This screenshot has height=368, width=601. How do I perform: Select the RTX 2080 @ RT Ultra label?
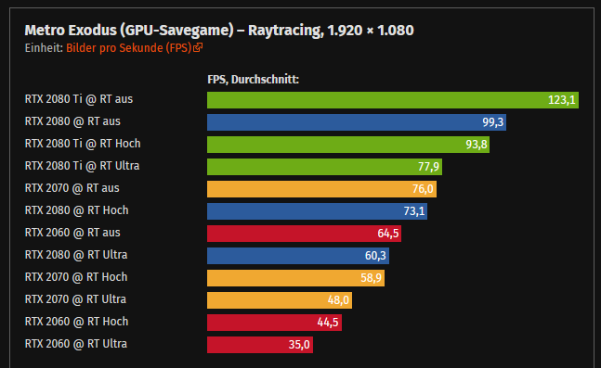(76, 255)
